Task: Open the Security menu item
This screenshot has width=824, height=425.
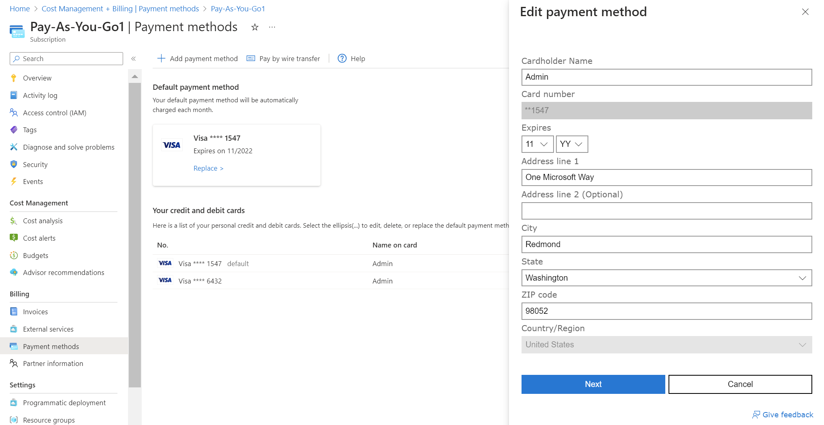Action: pos(35,165)
